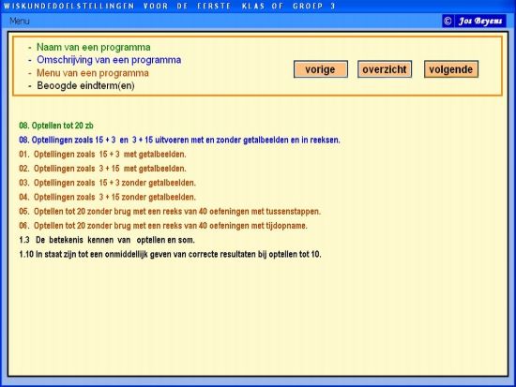Click the green title 08. Optellen tot 20 zb
The height and width of the screenshot is (387, 516).
(x=56, y=126)
